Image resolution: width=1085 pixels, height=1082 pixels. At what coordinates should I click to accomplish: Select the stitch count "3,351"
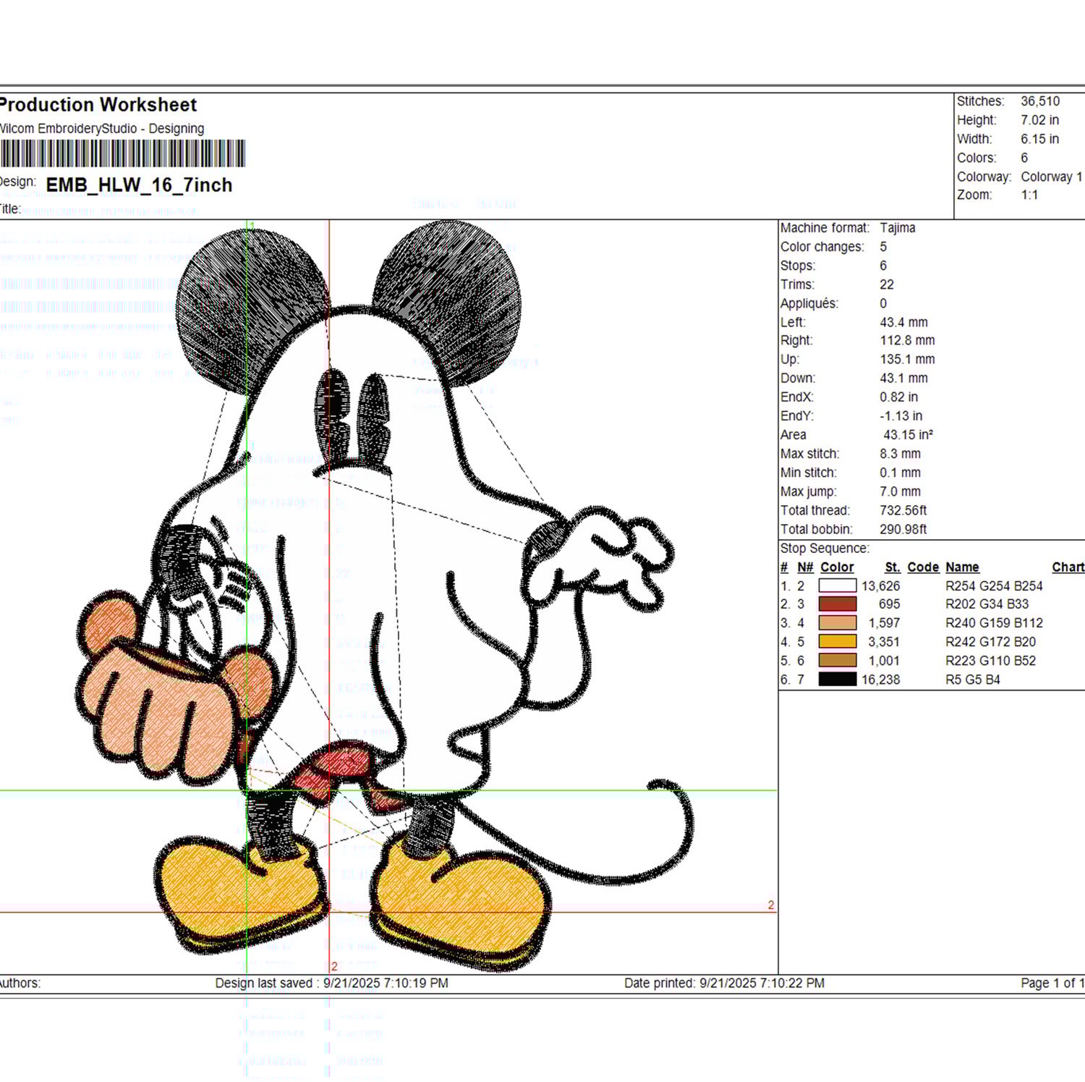[x=884, y=642]
